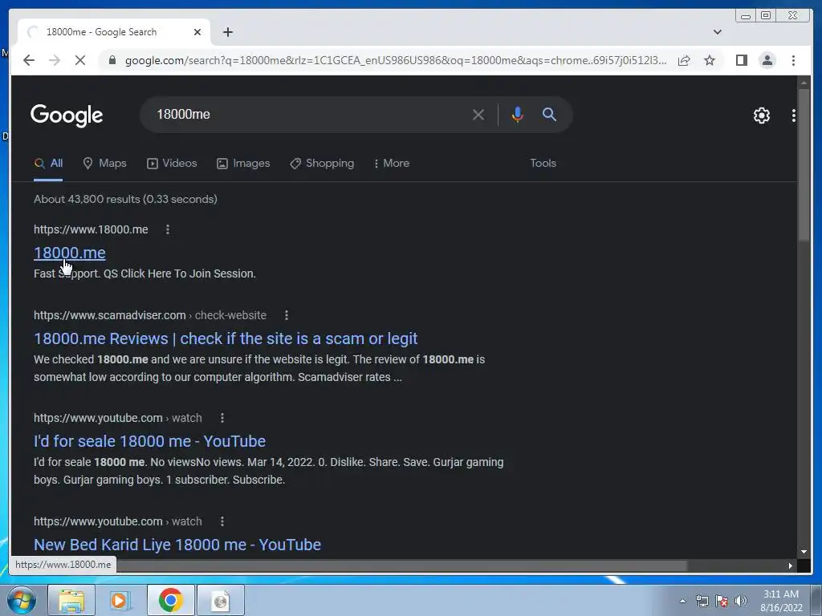Open the Chrome profile avatar menu
Image resolution: width=822 pixels, height=616 pixels.
(x=767, y=60)
